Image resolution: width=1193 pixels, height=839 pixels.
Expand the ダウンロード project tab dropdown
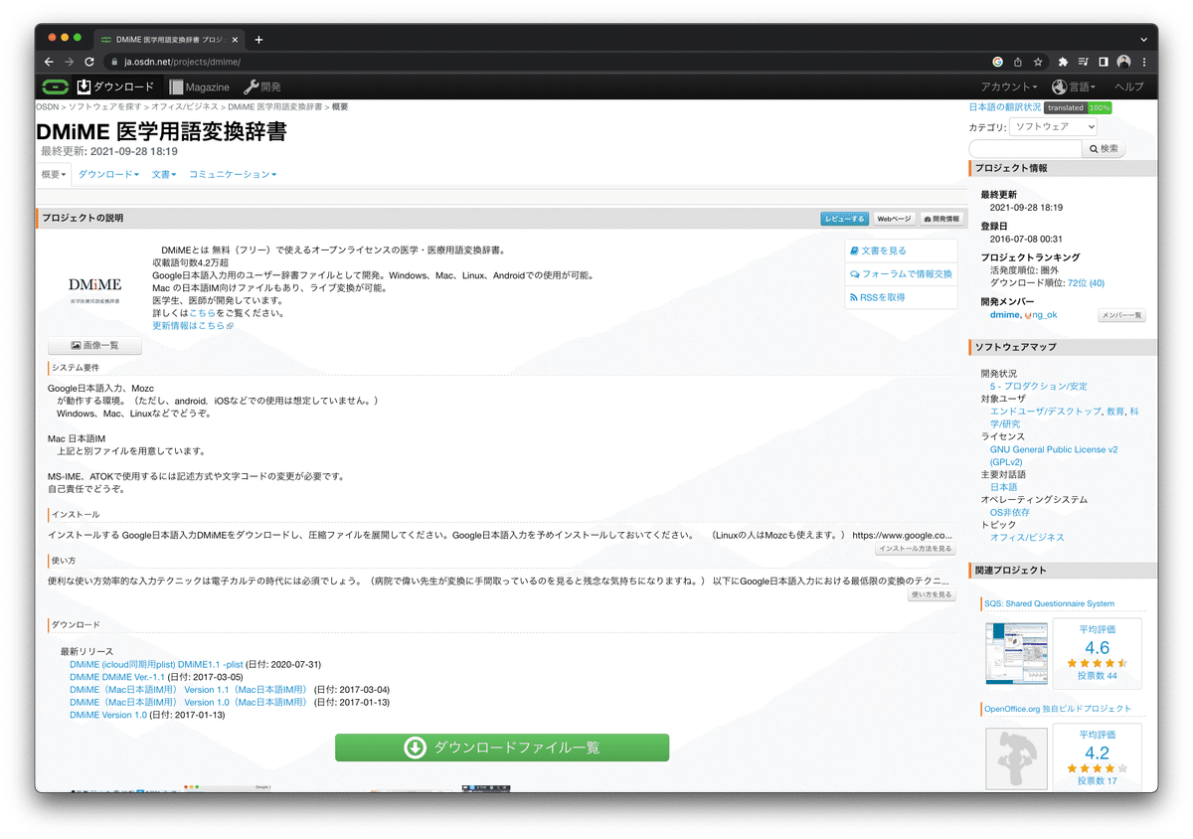click(108, 174)
